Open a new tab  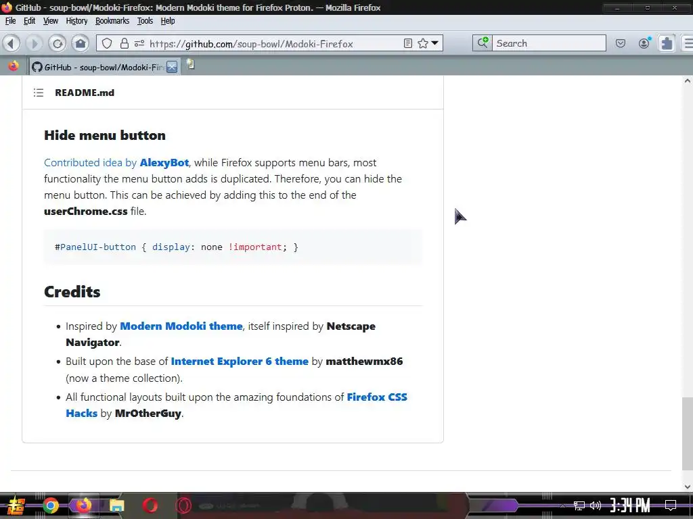click(x=190, y=64)
